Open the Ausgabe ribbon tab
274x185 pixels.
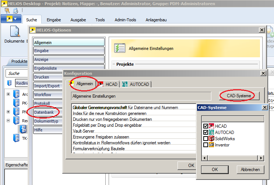[x=78, y=20]
